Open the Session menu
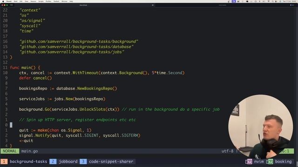Image resolution: width=298 pixels, height=167 pixels. [x=33, y=1]
